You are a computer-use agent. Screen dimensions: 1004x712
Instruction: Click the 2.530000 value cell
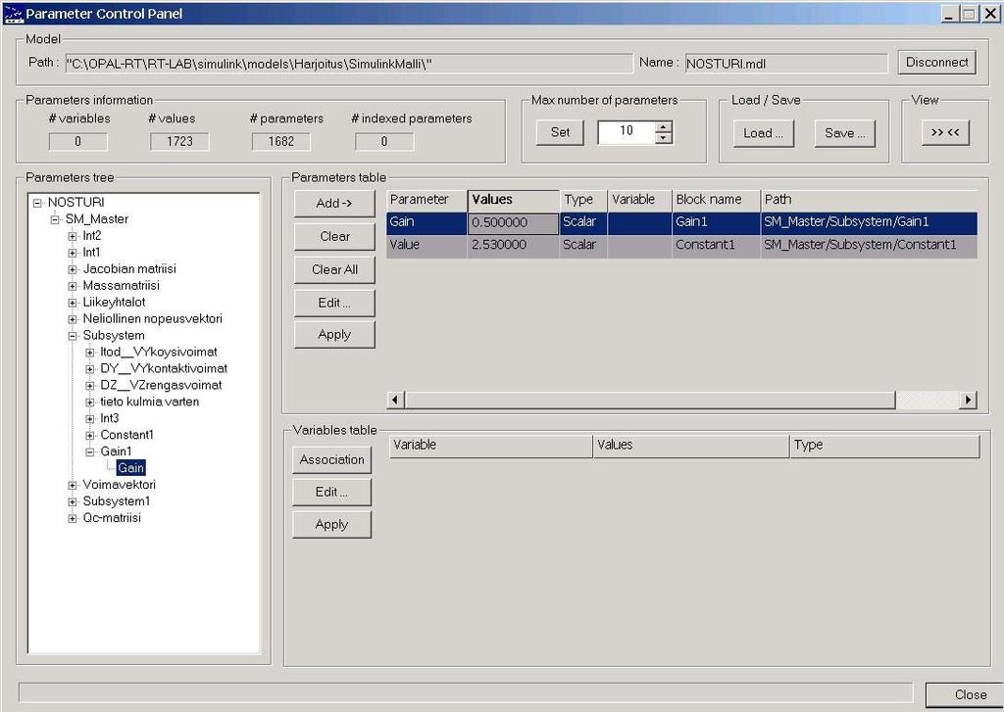pyautogui.click(x=513, y=245)
